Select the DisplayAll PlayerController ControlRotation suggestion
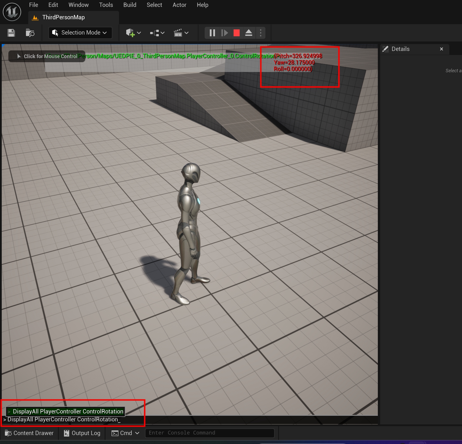 66,411
